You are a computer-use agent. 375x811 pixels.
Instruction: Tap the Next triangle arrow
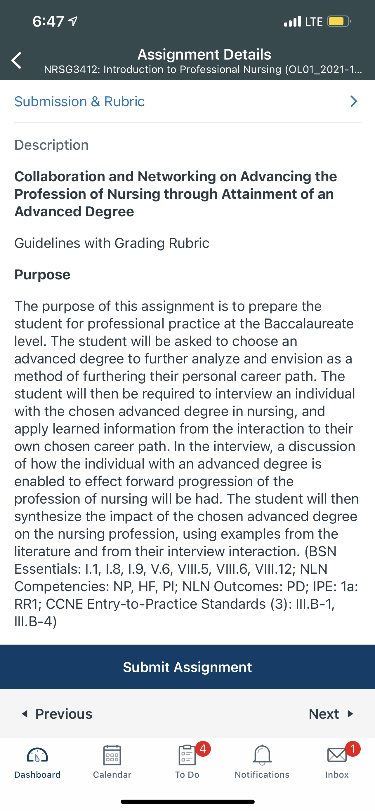coord(350,714)
